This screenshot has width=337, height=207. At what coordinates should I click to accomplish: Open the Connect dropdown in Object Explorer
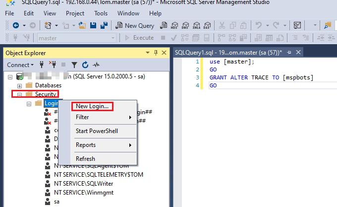[x=20, y=65]
